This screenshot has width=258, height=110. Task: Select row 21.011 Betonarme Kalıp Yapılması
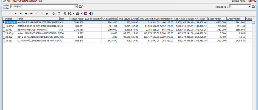tap(38, 29)
